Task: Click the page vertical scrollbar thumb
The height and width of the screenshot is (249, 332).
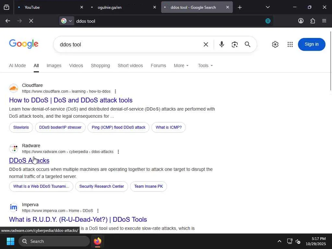Action: coord(330,61)
